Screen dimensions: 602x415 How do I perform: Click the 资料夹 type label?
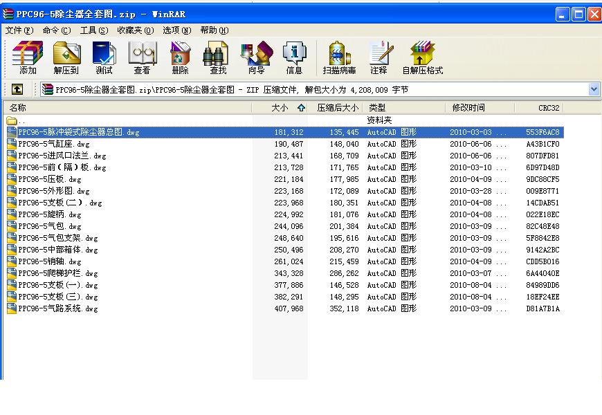pyautogui.click(x=379, y=120)
